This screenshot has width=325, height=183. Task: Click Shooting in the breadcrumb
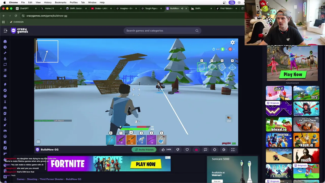(x=32, y=179)
